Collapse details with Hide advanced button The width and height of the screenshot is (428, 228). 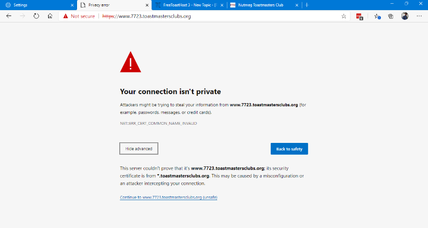click(x=139, y=148)
